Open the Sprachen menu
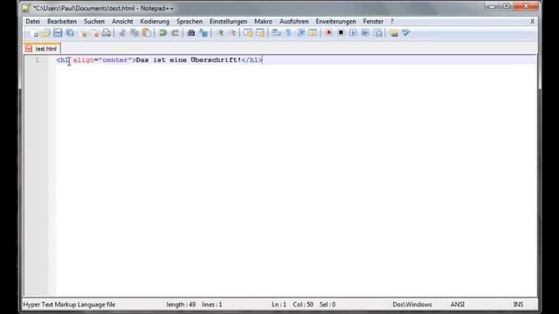The width and height of the screenshot is (559, 314). click(x=190, y=21)
